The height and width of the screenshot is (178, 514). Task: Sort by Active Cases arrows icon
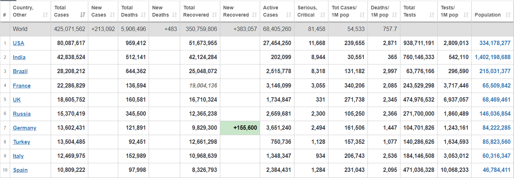click(x=288, y=15)
